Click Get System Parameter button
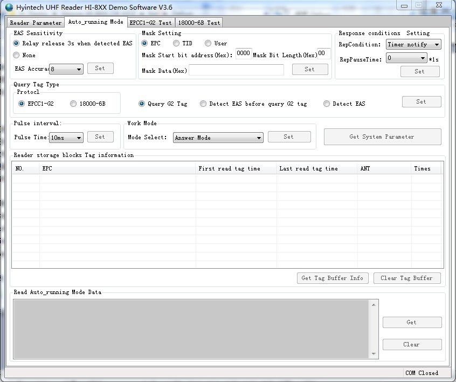Viewport: 456px width, 382px height. (382, 137)
